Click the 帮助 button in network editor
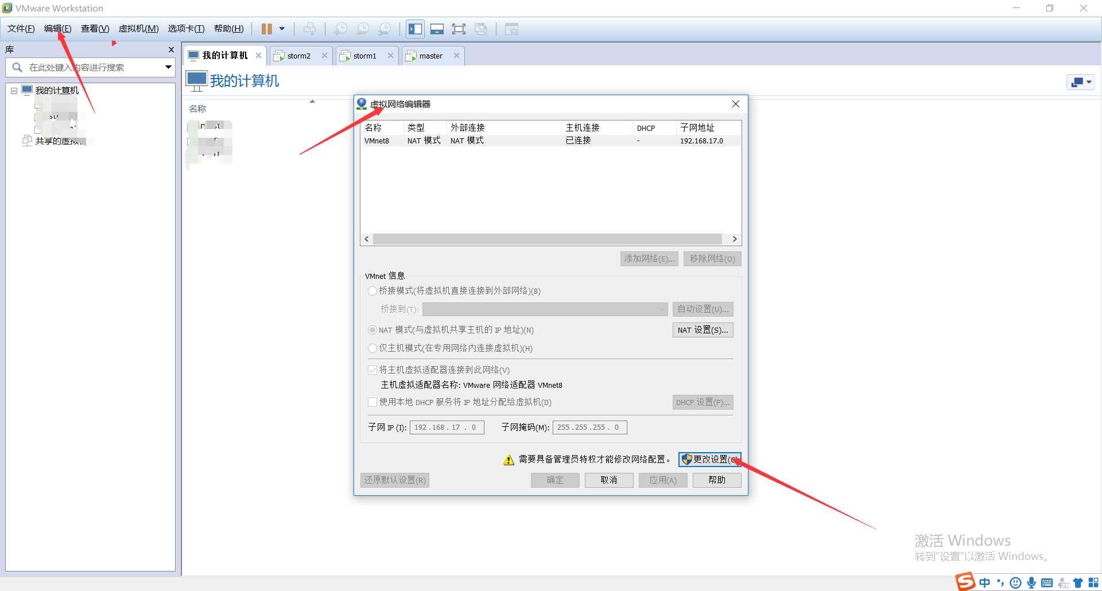The width and height of the screenshot is (1102, 591). point(717,480)
